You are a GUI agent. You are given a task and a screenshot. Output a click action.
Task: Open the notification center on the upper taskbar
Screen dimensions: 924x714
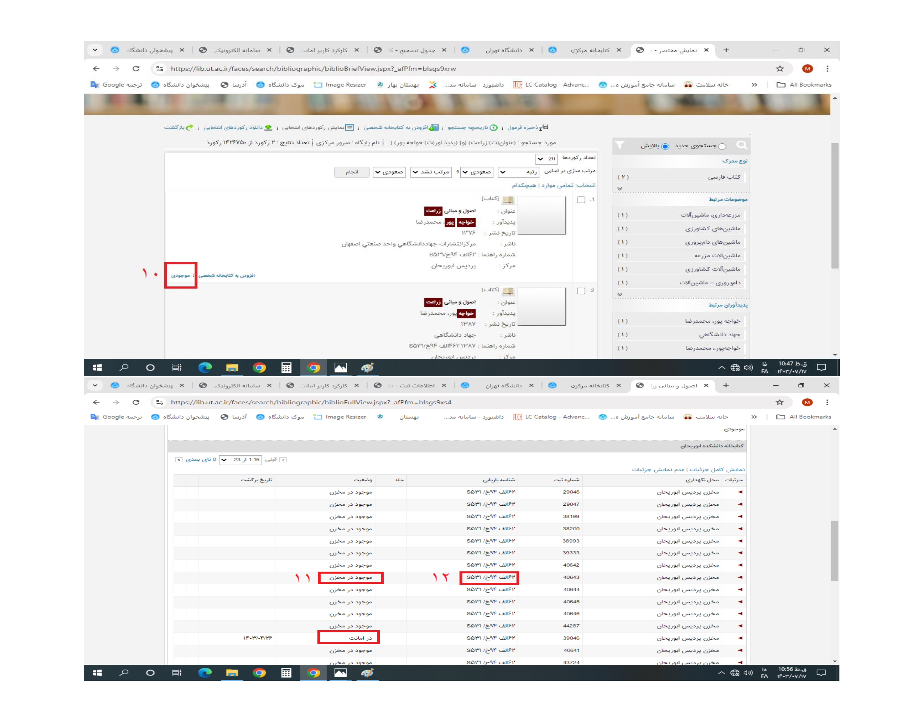(x=821, y=368)
